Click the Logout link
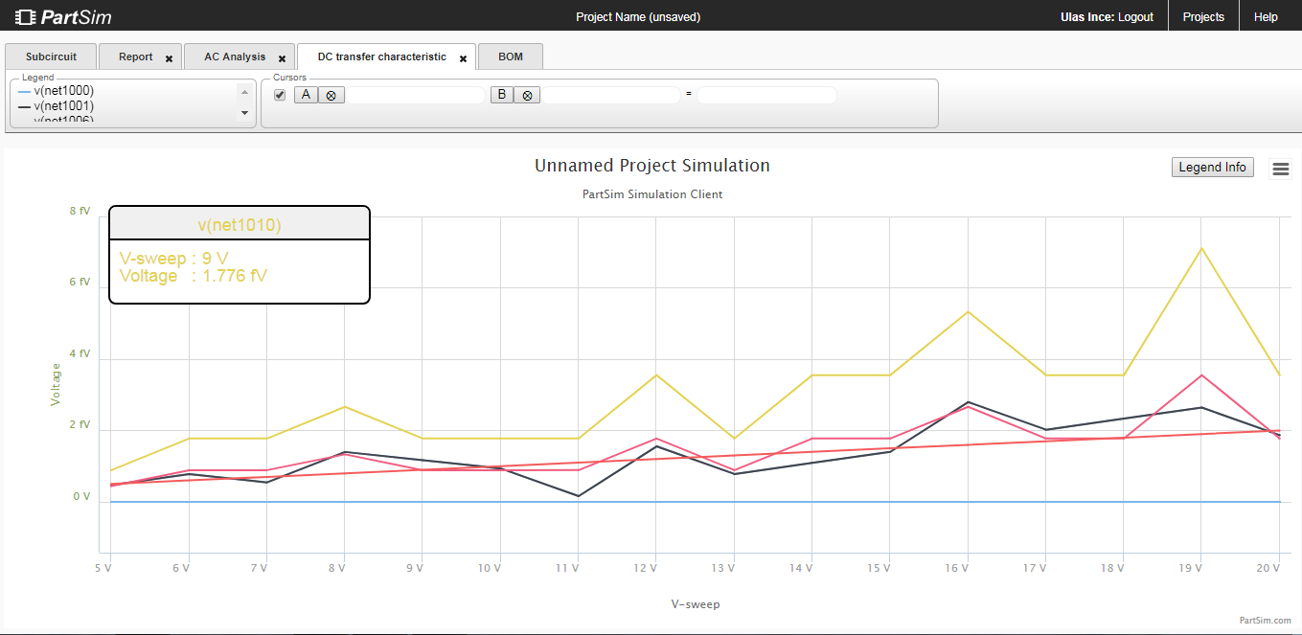Image resolution: width=1302 pixels, height=635 pixels. (1135, 17)
